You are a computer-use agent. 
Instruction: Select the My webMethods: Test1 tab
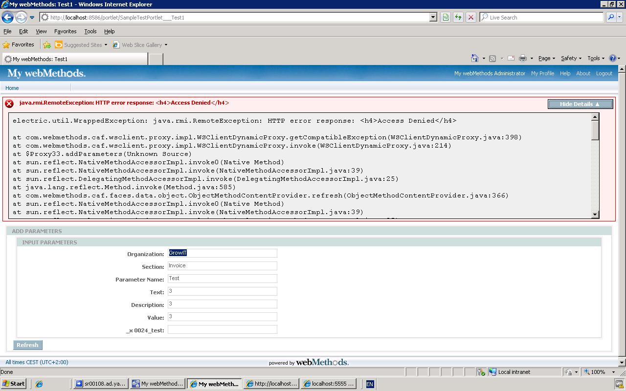click(74, 59)
